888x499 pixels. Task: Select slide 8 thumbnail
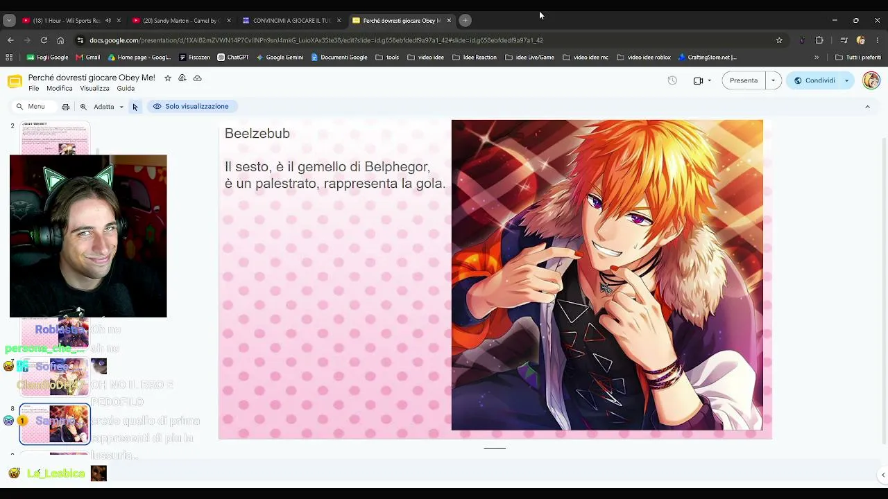pyautogui.click(x=55, y=423)
